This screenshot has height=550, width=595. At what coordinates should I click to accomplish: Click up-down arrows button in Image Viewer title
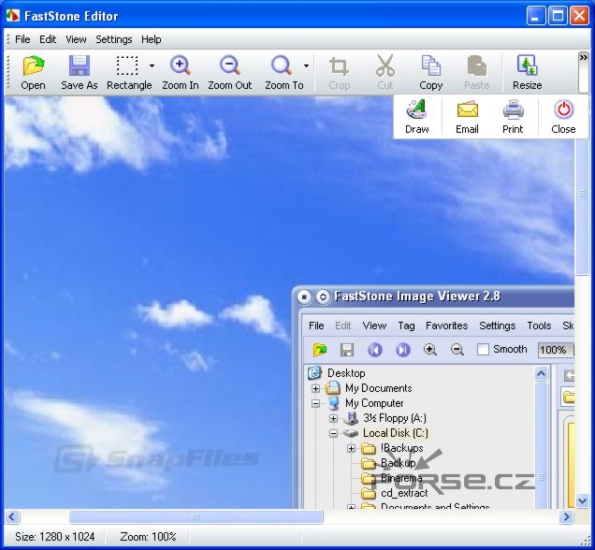323,297
